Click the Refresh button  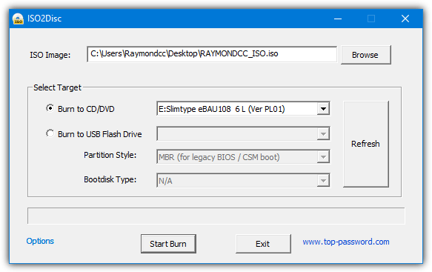point(366,144)
